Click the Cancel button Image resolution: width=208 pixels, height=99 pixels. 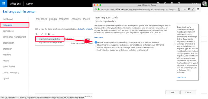click(x=188, y=92)
